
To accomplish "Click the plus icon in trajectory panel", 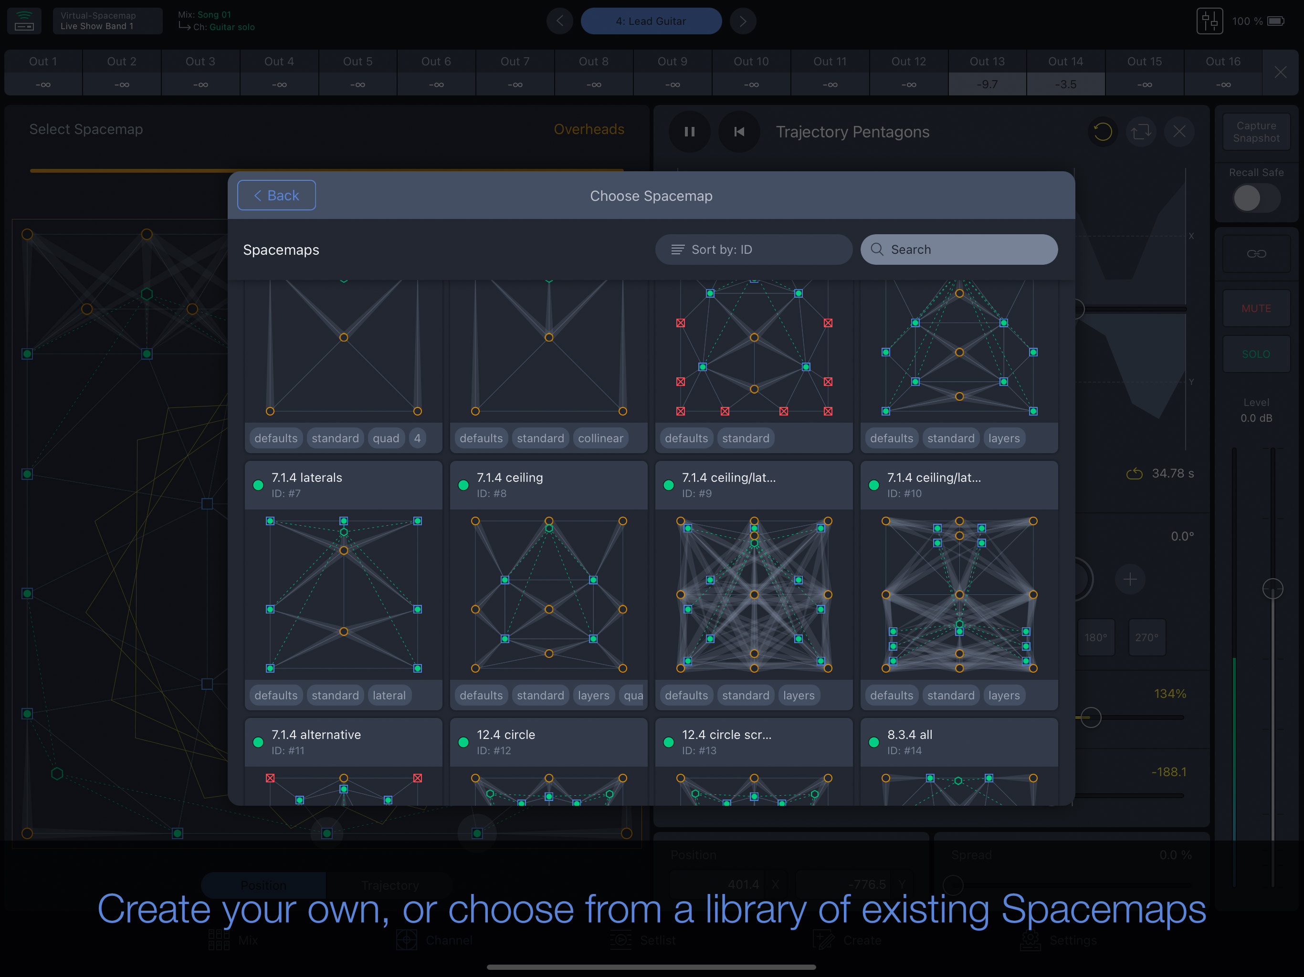I will (1129, 579).
